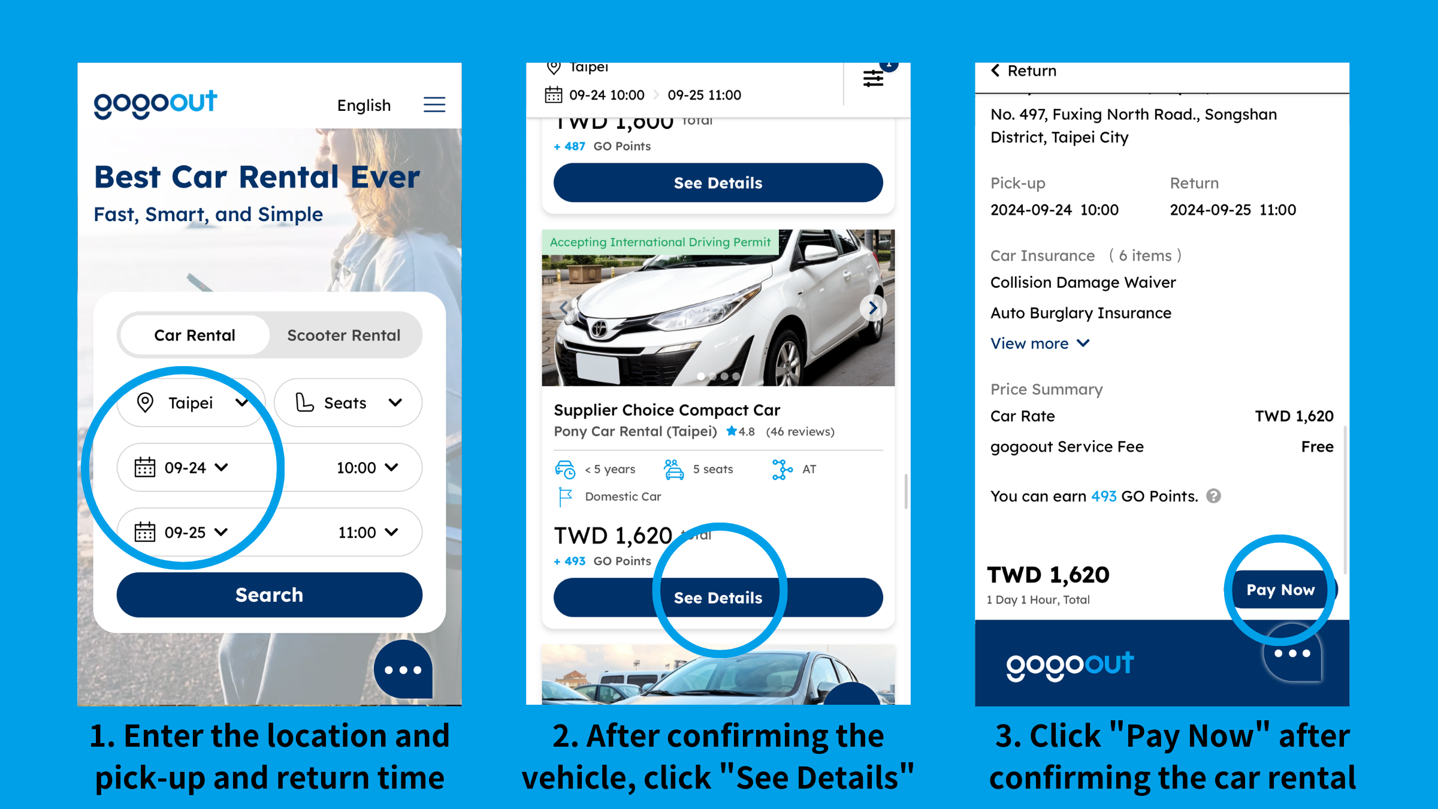This screenshot has height=809, width=1438.
Task: Click the calendar icon for return date
Action: [x=146, y=532]
